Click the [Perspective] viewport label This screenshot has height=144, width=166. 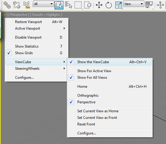19,15
